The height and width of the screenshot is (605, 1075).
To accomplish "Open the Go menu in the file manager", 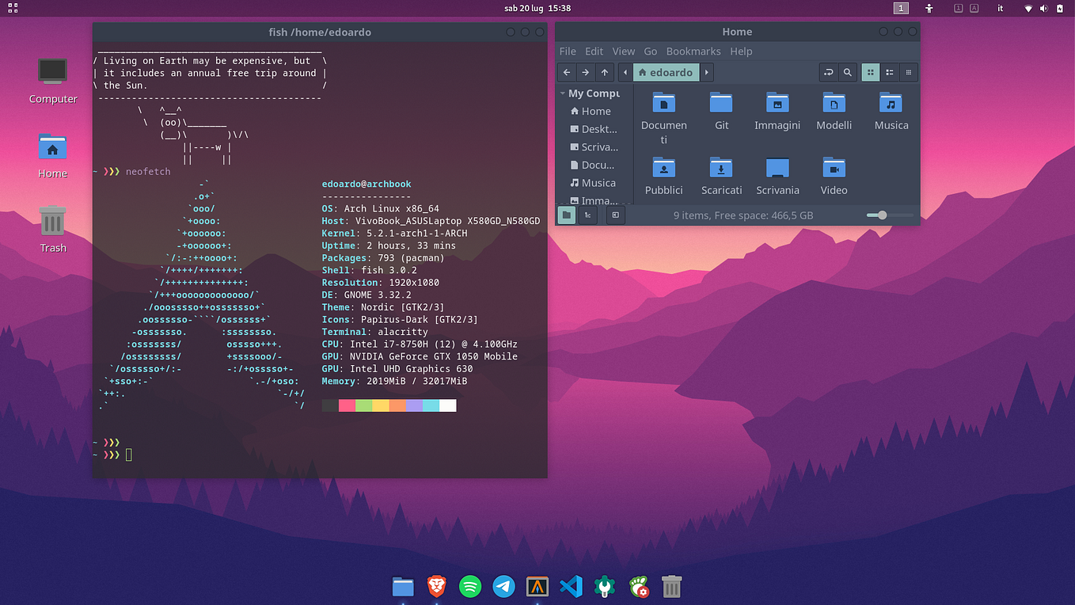I will (x=651, y=51).
